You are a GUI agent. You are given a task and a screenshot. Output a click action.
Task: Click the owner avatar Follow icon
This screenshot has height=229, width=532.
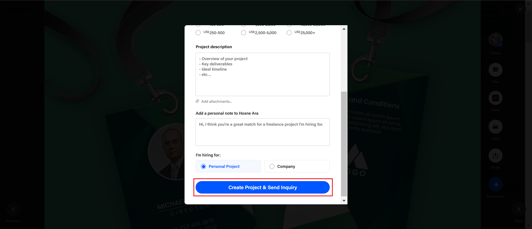coord(495,39)
